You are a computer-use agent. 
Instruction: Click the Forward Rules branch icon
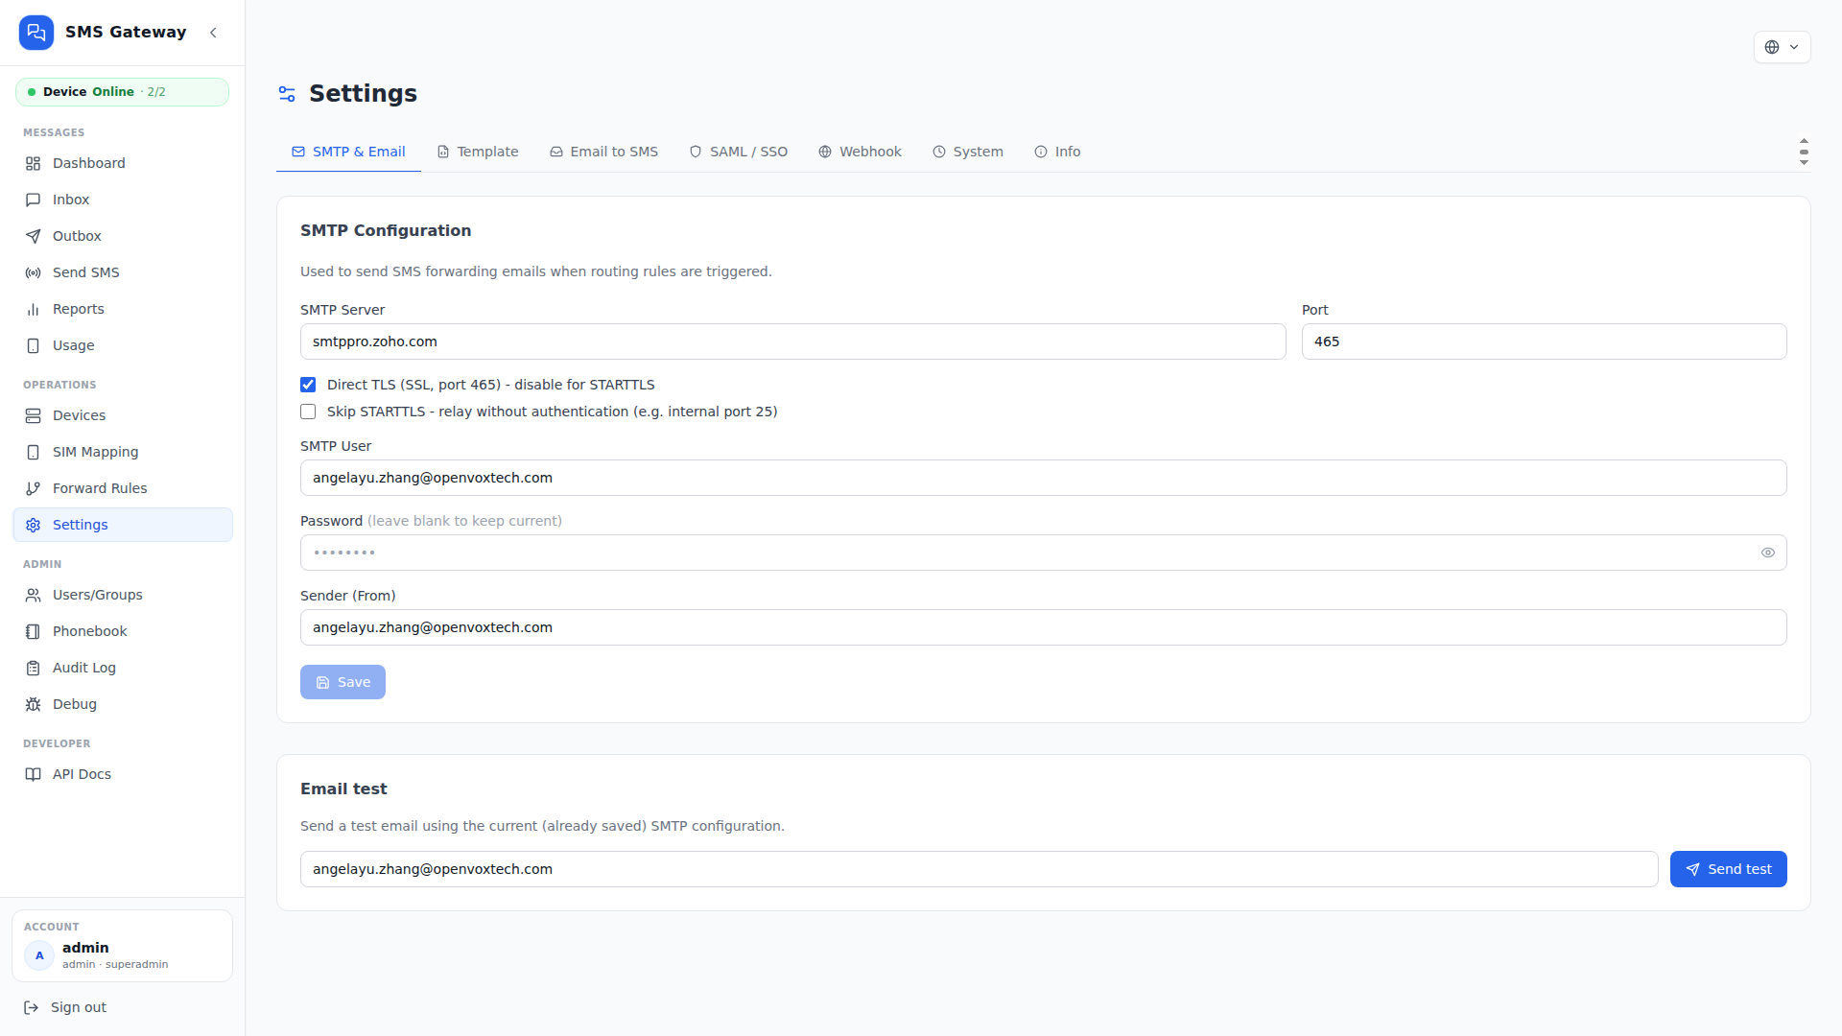(x=34, y=489)
